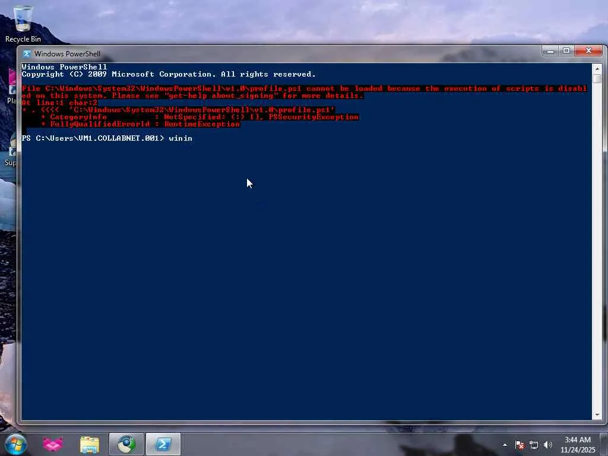This screenshot has width=608, height=456.
Task: Open the network status tray icon
Action: tap(534, 445)
